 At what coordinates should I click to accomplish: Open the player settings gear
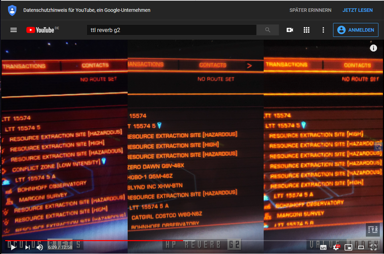click(x=336, y=247)
